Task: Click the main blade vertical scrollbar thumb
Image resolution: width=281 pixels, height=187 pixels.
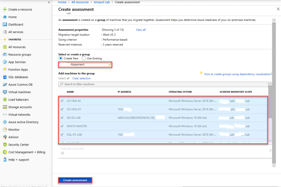Action: click(x=274, y=93)
